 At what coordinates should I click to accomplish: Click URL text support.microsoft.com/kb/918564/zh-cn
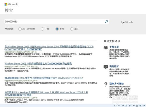coord(20,52)
